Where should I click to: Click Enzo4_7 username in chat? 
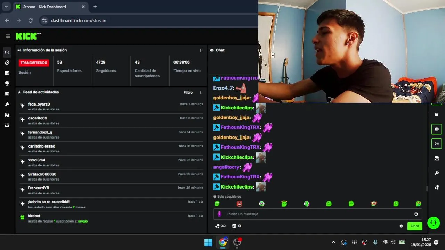[224, 88]
